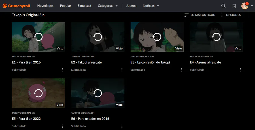Image resolution: width=255 pixels, height=130 pixels.
Task: Click the Visto badge on episode E3
Action: [178, 48]
